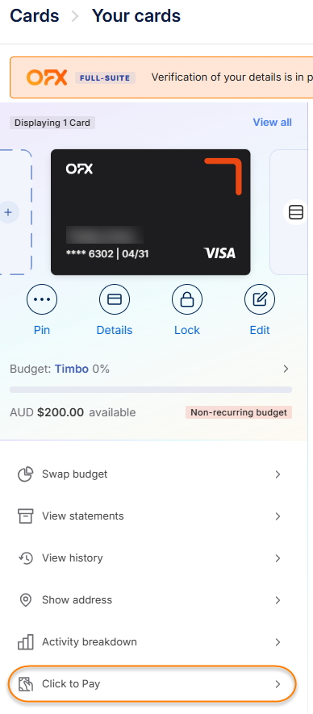Open budget Timbo details chevron
The image size is (313, 714).
pyautogui.click(x=286, y=369)
